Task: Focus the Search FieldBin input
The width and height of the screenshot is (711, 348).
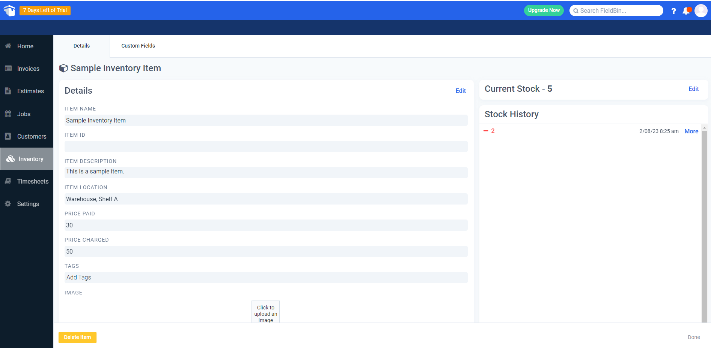Action: pyautogui.click(x=616, y=10)
